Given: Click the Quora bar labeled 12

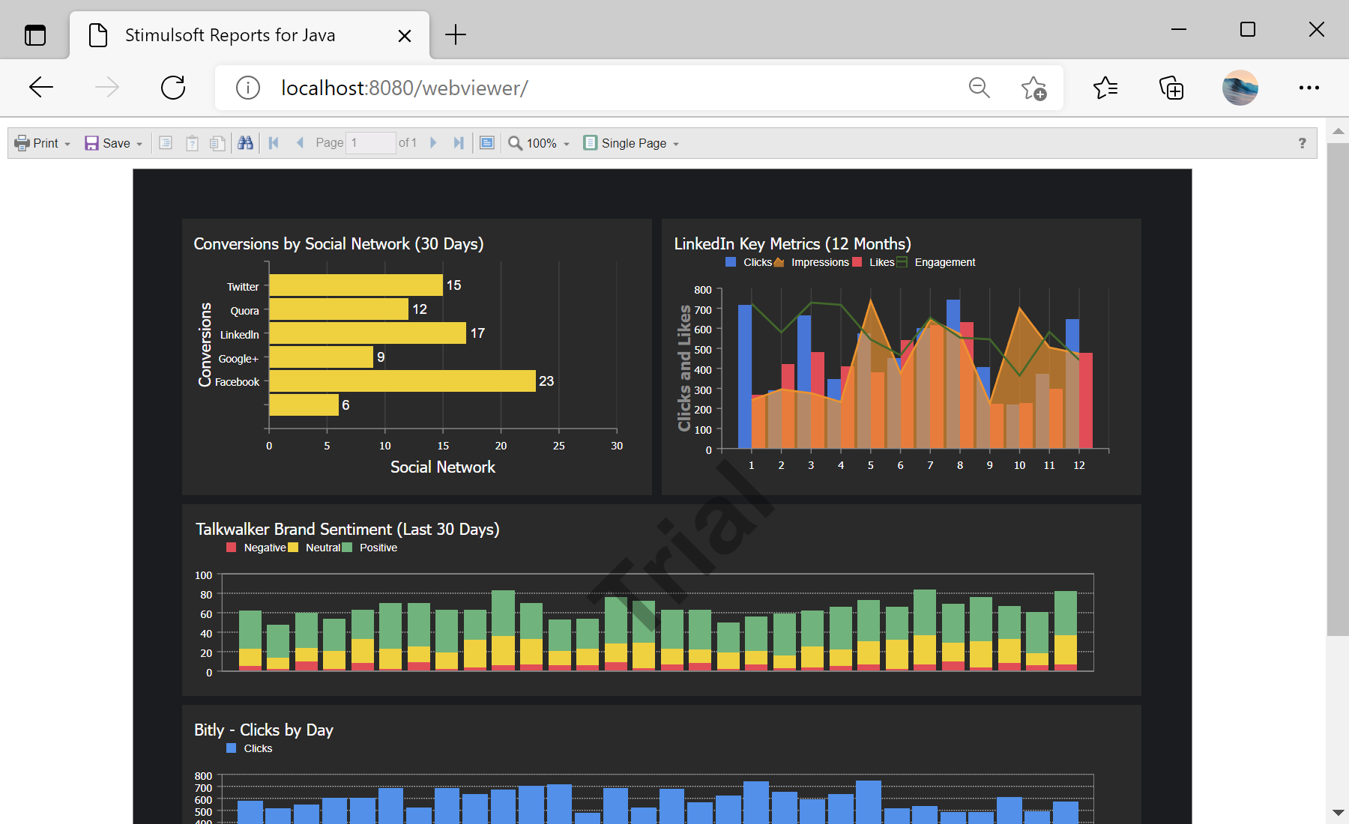Looking at the screenshot, I should coord(339,309).
